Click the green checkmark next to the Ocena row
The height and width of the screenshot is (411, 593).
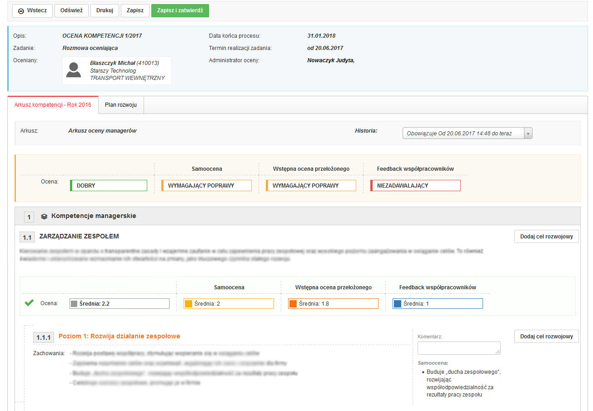tap(29, 302)
